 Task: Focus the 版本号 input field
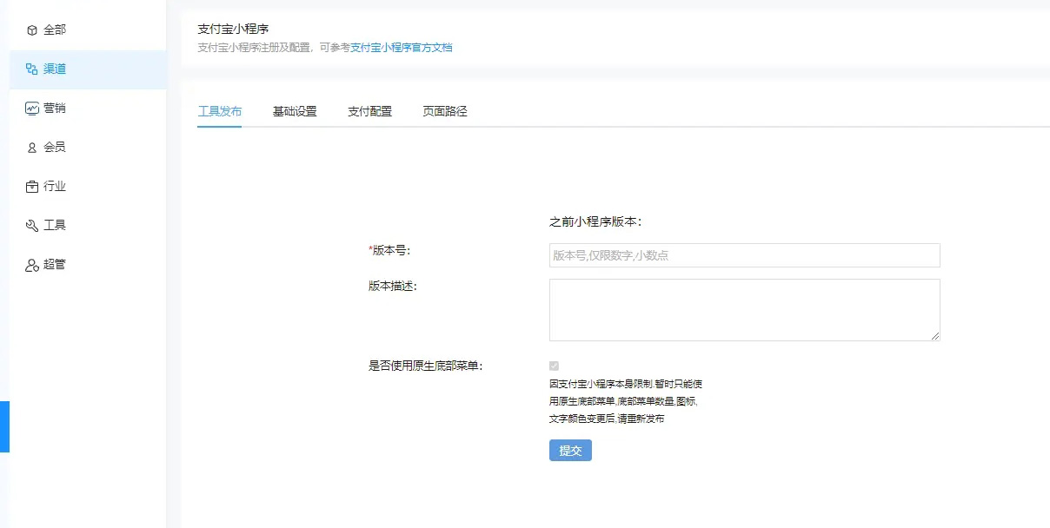[x=744, y=255]
